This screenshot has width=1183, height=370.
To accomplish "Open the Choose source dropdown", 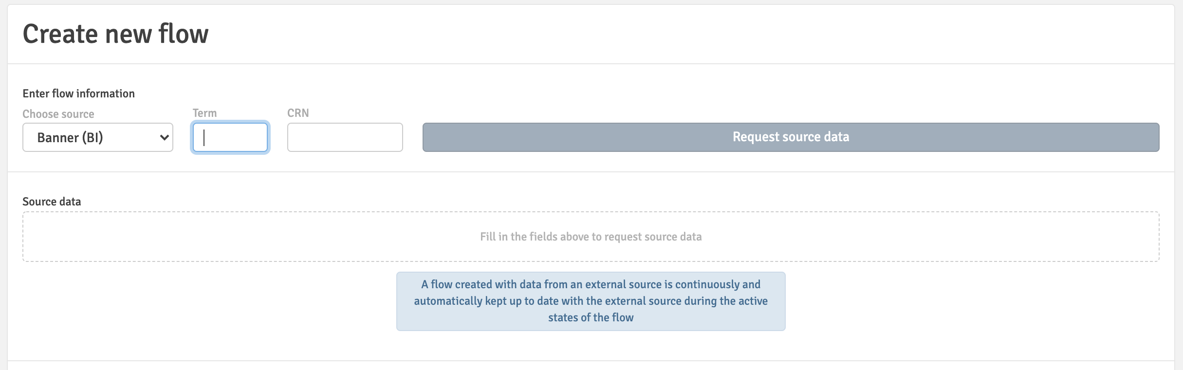I will [x=97, y=137].
